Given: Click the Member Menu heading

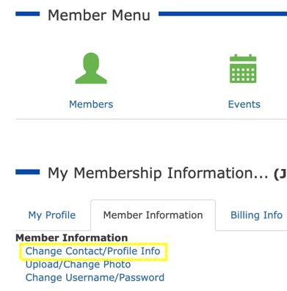Looking at the screenshot, I should (x=99, y=15).
